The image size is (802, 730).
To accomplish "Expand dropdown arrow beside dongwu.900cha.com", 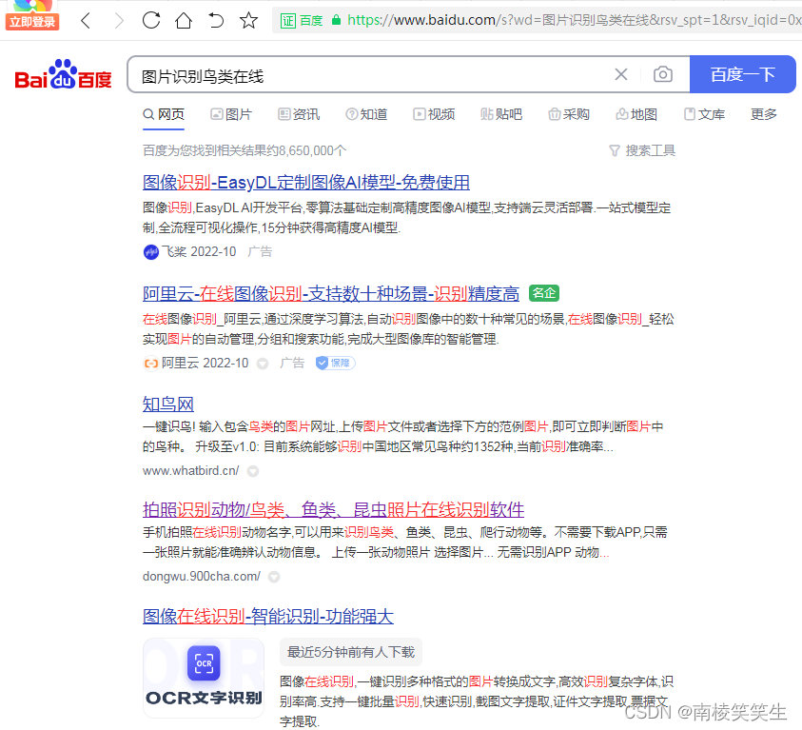I will pyautogui.click(x=274, y=577).
